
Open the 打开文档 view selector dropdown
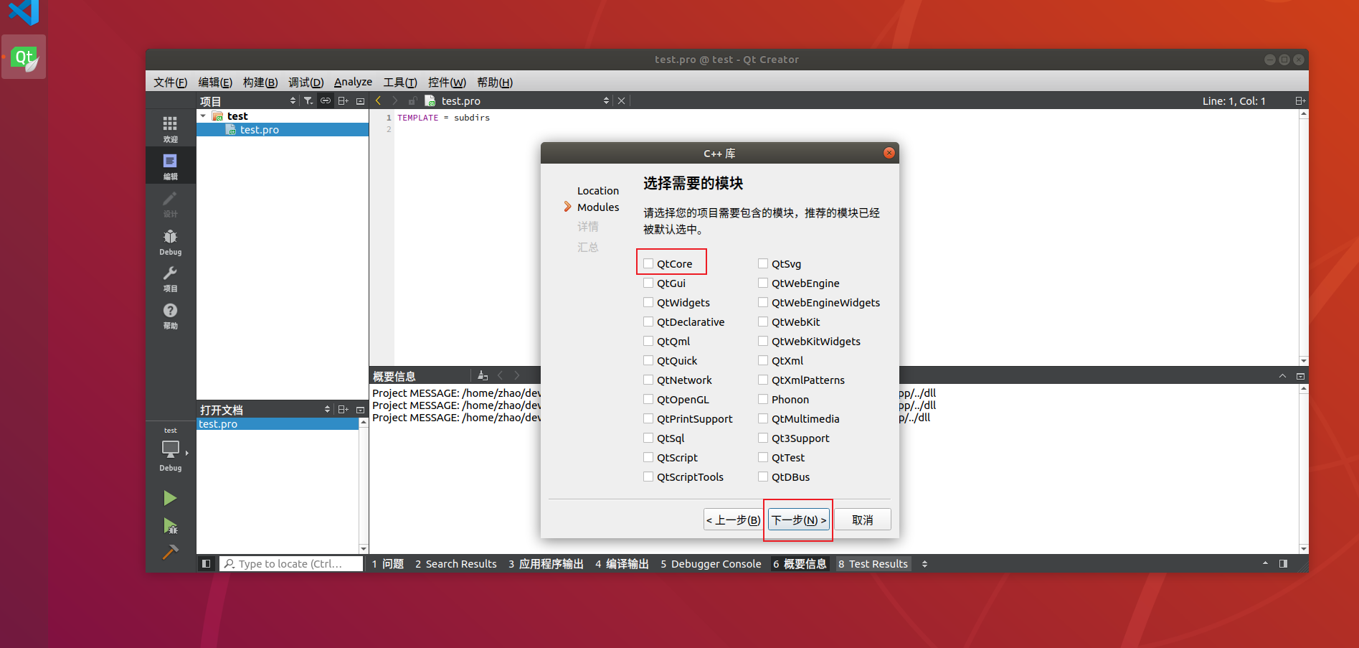pos(327,410)
